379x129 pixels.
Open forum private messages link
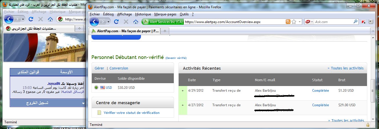(73, 92)
